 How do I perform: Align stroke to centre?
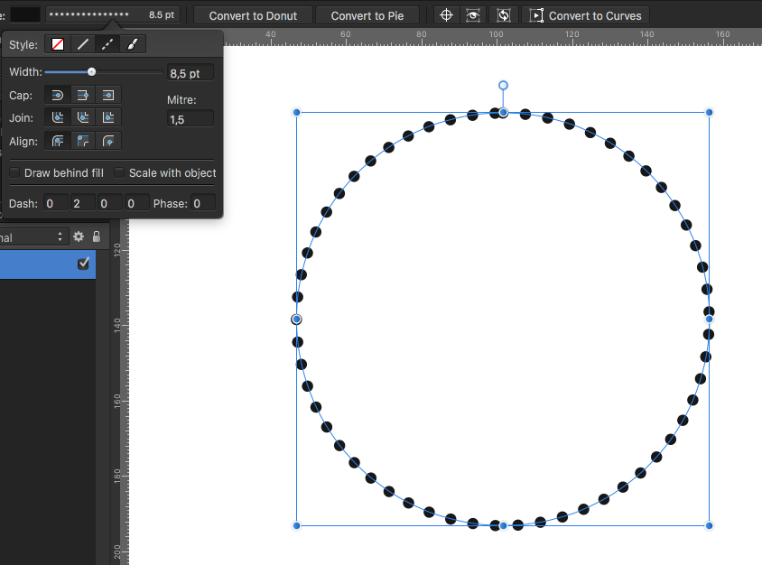point(58,141)
